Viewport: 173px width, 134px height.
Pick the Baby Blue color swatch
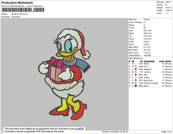(x=136, y=80)
